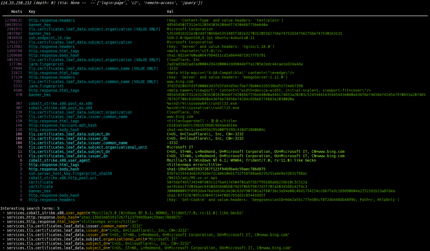This screenshot has height=251, width=430.
Task: Click cobalt_strike.x86.user_agent key in the table
Action: click(59, 160)
